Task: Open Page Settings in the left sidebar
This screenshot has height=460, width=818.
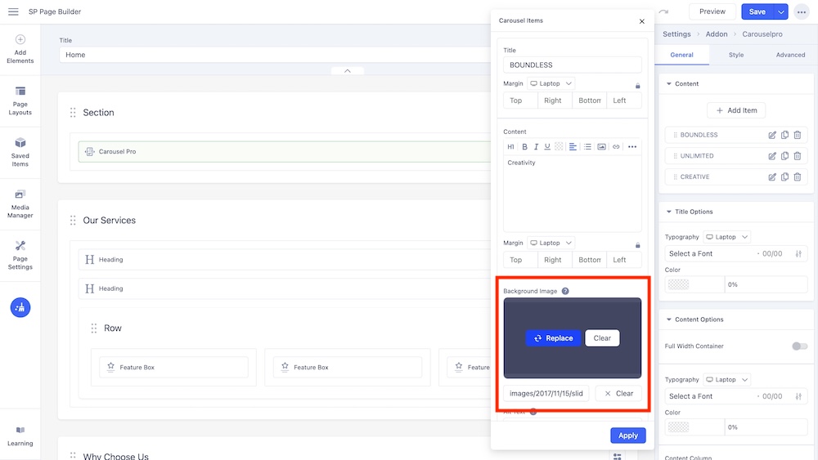Action: click(20, 254)
